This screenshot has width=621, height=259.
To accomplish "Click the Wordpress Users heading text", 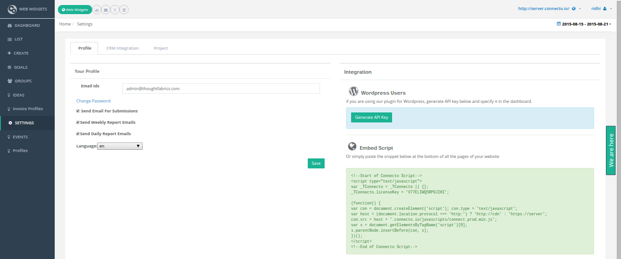I will coord(383,93).
